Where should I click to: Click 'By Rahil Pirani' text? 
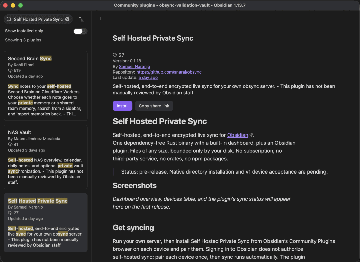pyautogui.click(x=21, y=65)
